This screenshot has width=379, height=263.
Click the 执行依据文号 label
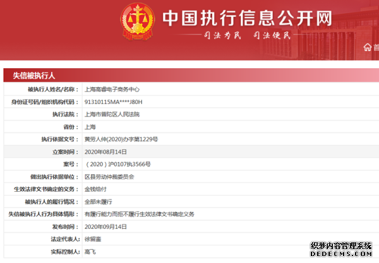[x=60, y=139]
